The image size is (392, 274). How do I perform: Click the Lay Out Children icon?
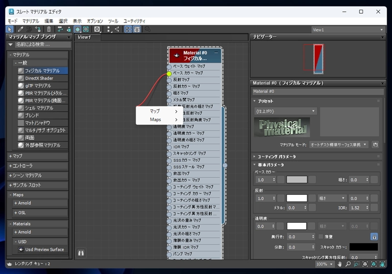click(117, 29)
